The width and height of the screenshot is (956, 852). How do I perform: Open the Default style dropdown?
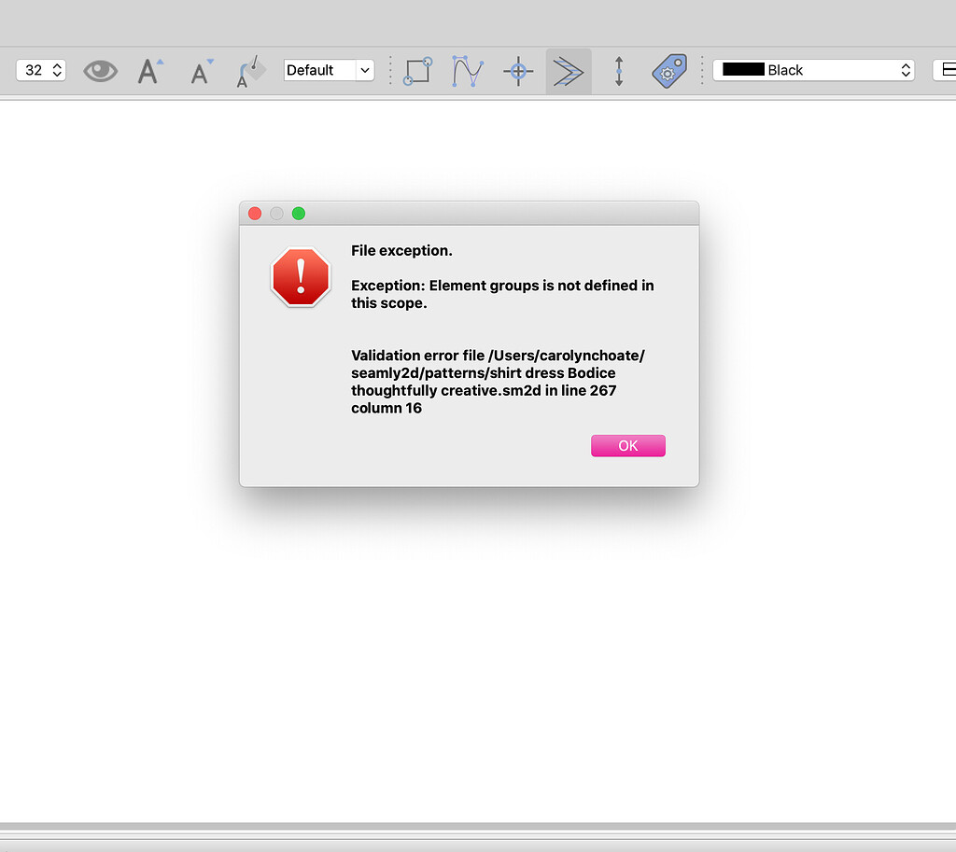coord(329,70)
